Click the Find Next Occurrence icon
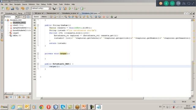 (73, 17)
